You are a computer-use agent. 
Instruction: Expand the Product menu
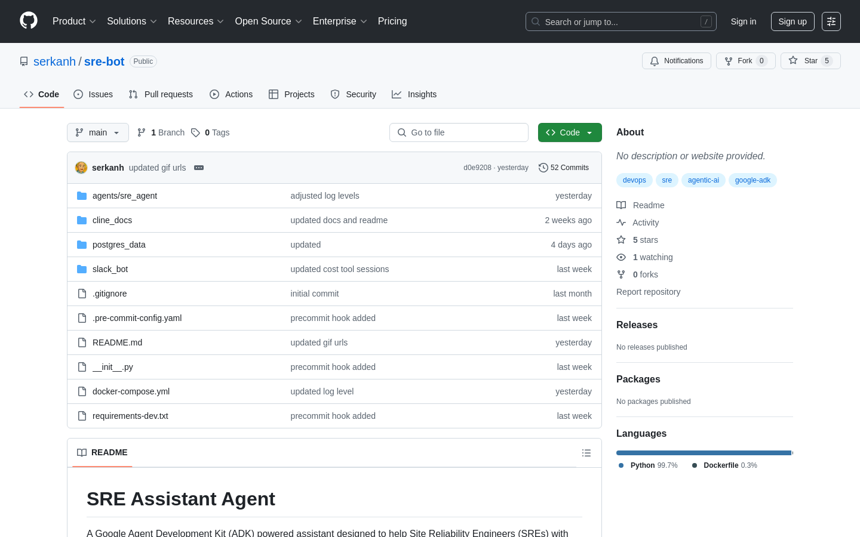tap(74, 21)
